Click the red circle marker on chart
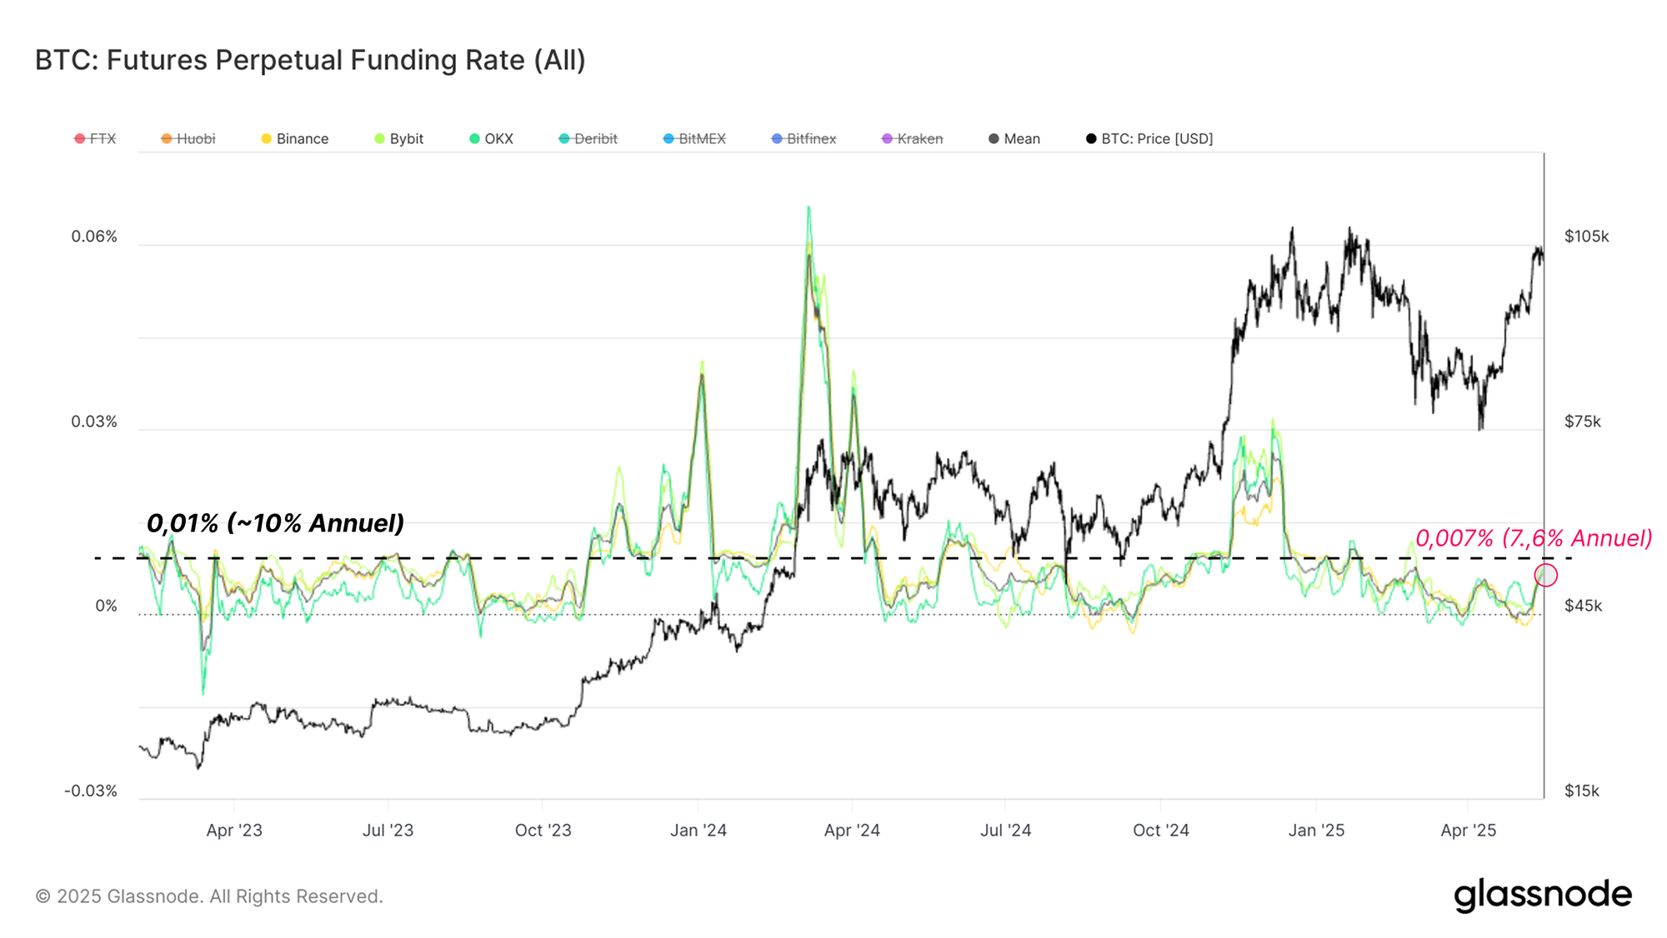This screenshot has height=938, width=1667. coord(1545,575)
